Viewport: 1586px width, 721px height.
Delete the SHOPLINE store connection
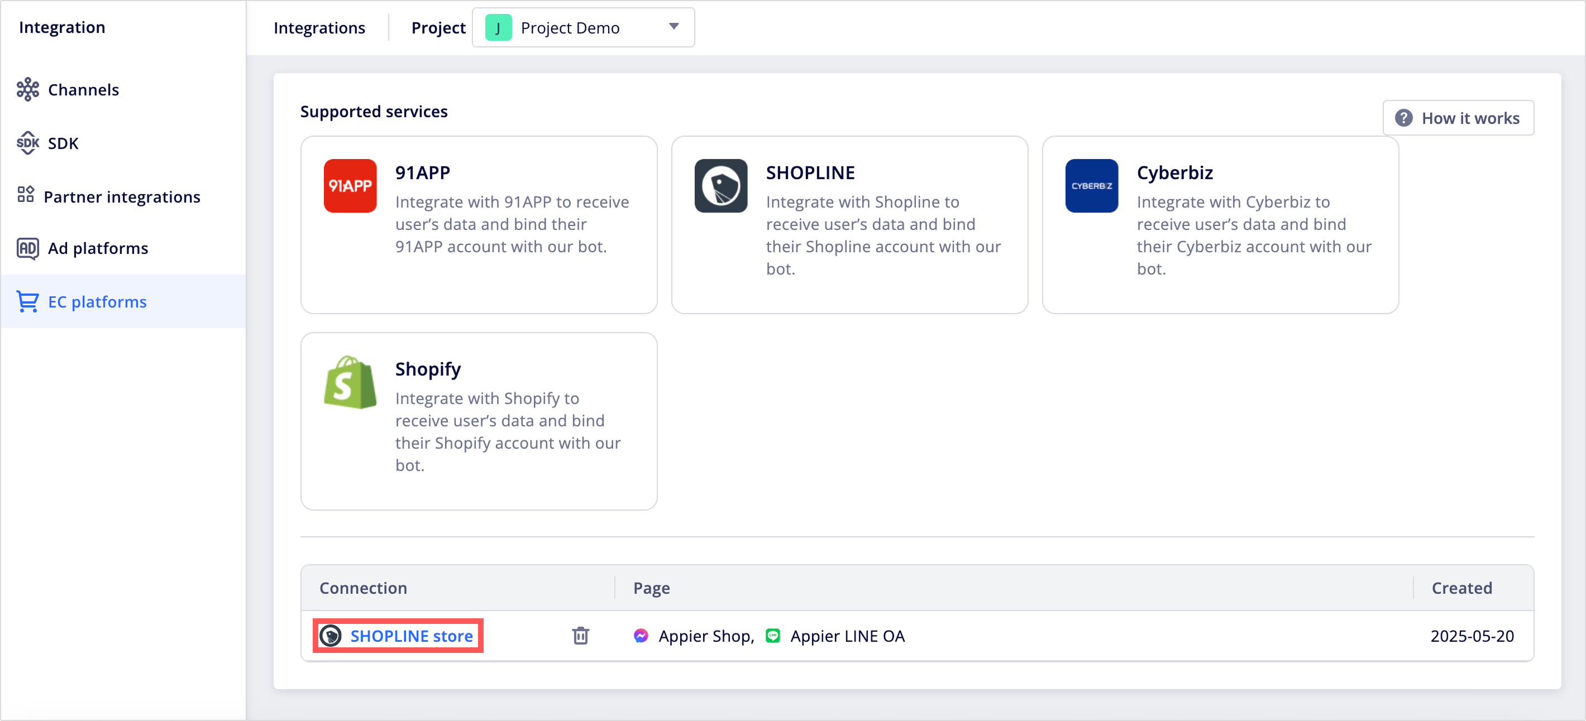[x=580, y=636]
